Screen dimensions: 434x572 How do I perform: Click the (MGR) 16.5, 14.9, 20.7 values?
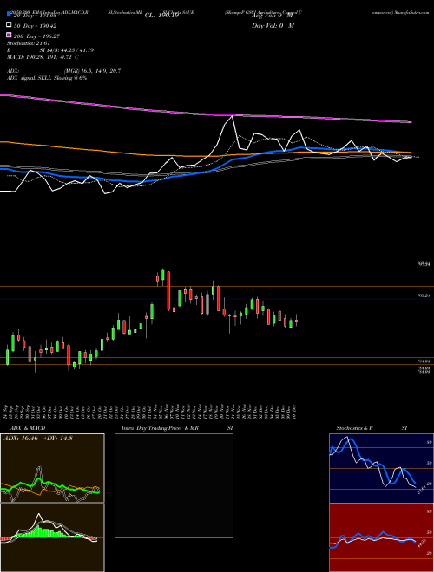(92, 71)
